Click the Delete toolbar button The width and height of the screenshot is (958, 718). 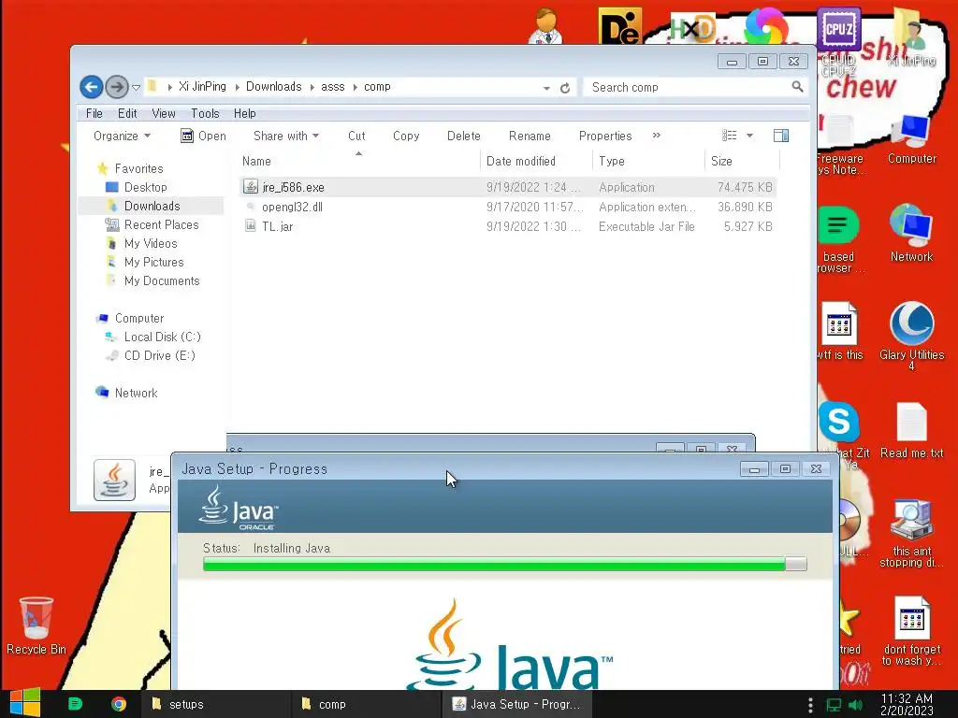463,136
